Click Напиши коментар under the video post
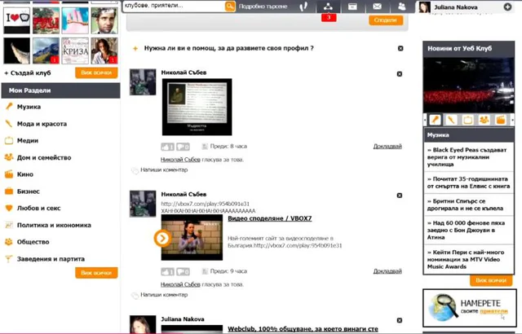522x334 pixels. [164, 295]
